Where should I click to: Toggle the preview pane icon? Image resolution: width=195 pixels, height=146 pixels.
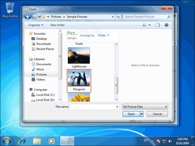(158, 25)
